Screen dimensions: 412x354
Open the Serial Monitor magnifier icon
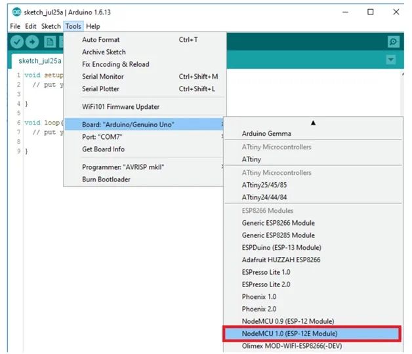coord(394,42)
